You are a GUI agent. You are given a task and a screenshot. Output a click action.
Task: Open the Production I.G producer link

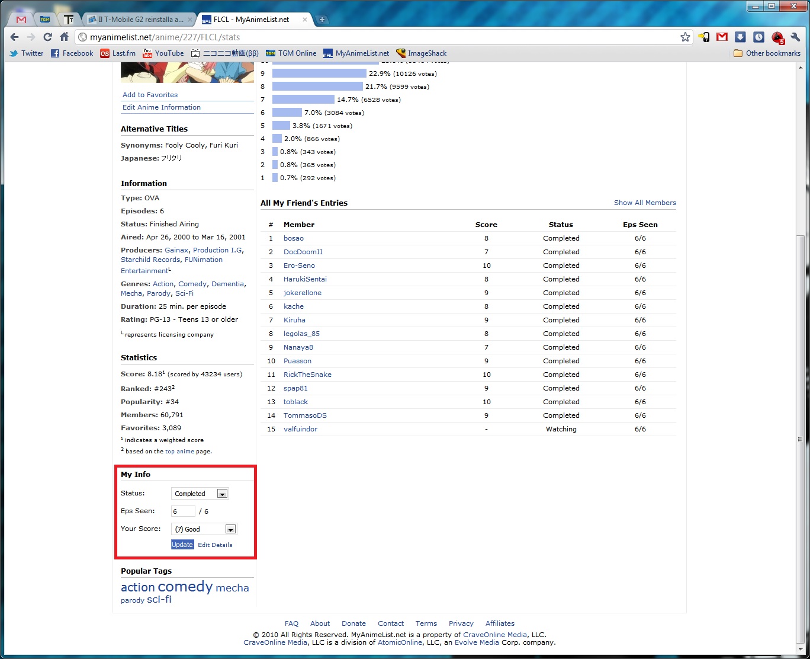click(x=217, y=250)
